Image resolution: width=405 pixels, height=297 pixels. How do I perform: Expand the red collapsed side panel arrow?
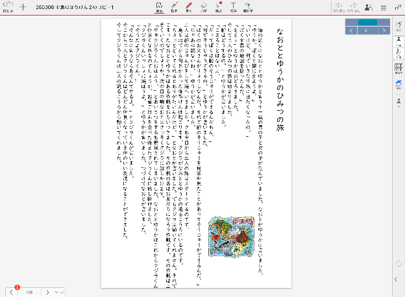397,279
